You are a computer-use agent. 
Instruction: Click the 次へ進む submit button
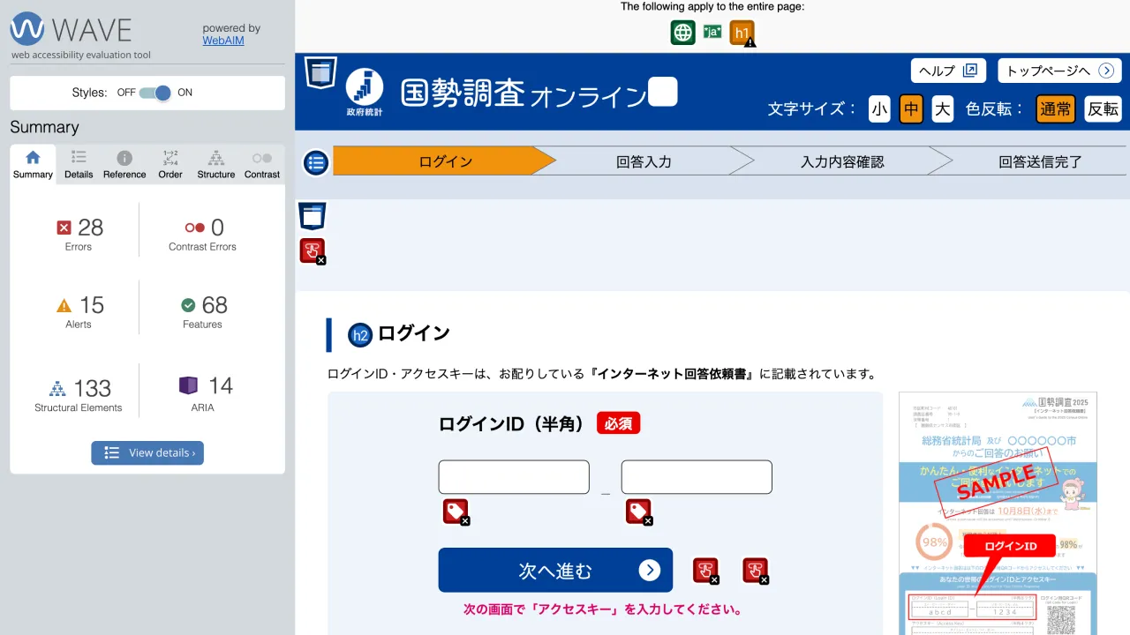pyautogui.click(x=554, y=570)
